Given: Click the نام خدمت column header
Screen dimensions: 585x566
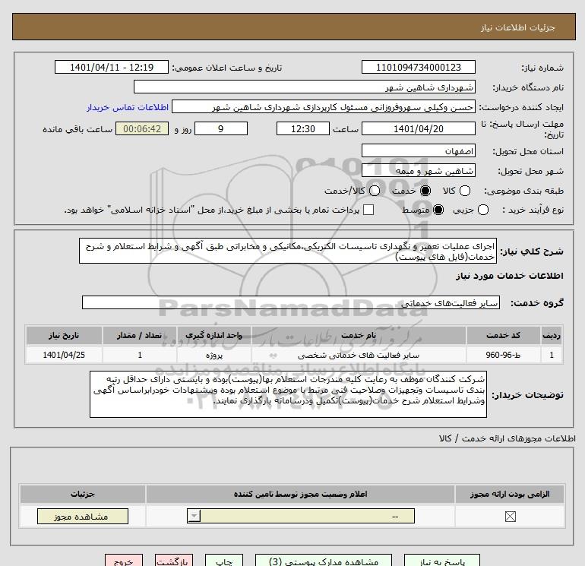Looking at the screenshot, I should 359,335.
